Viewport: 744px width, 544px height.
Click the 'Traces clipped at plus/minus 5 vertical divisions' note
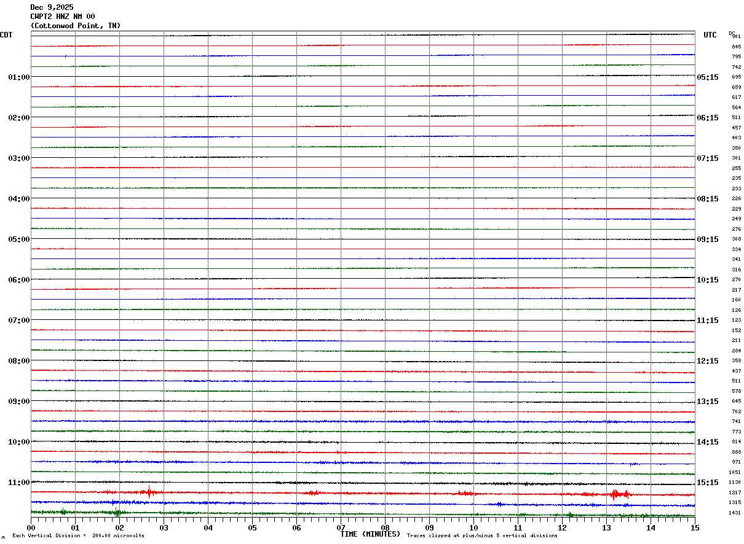tap(482, 536)
